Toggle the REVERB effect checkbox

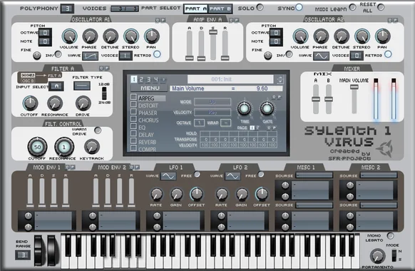(133, 141)
